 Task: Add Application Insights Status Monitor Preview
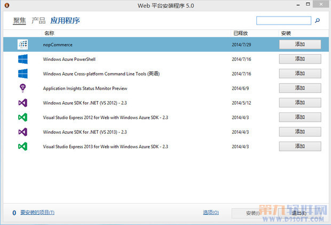[x=300, y=88]
